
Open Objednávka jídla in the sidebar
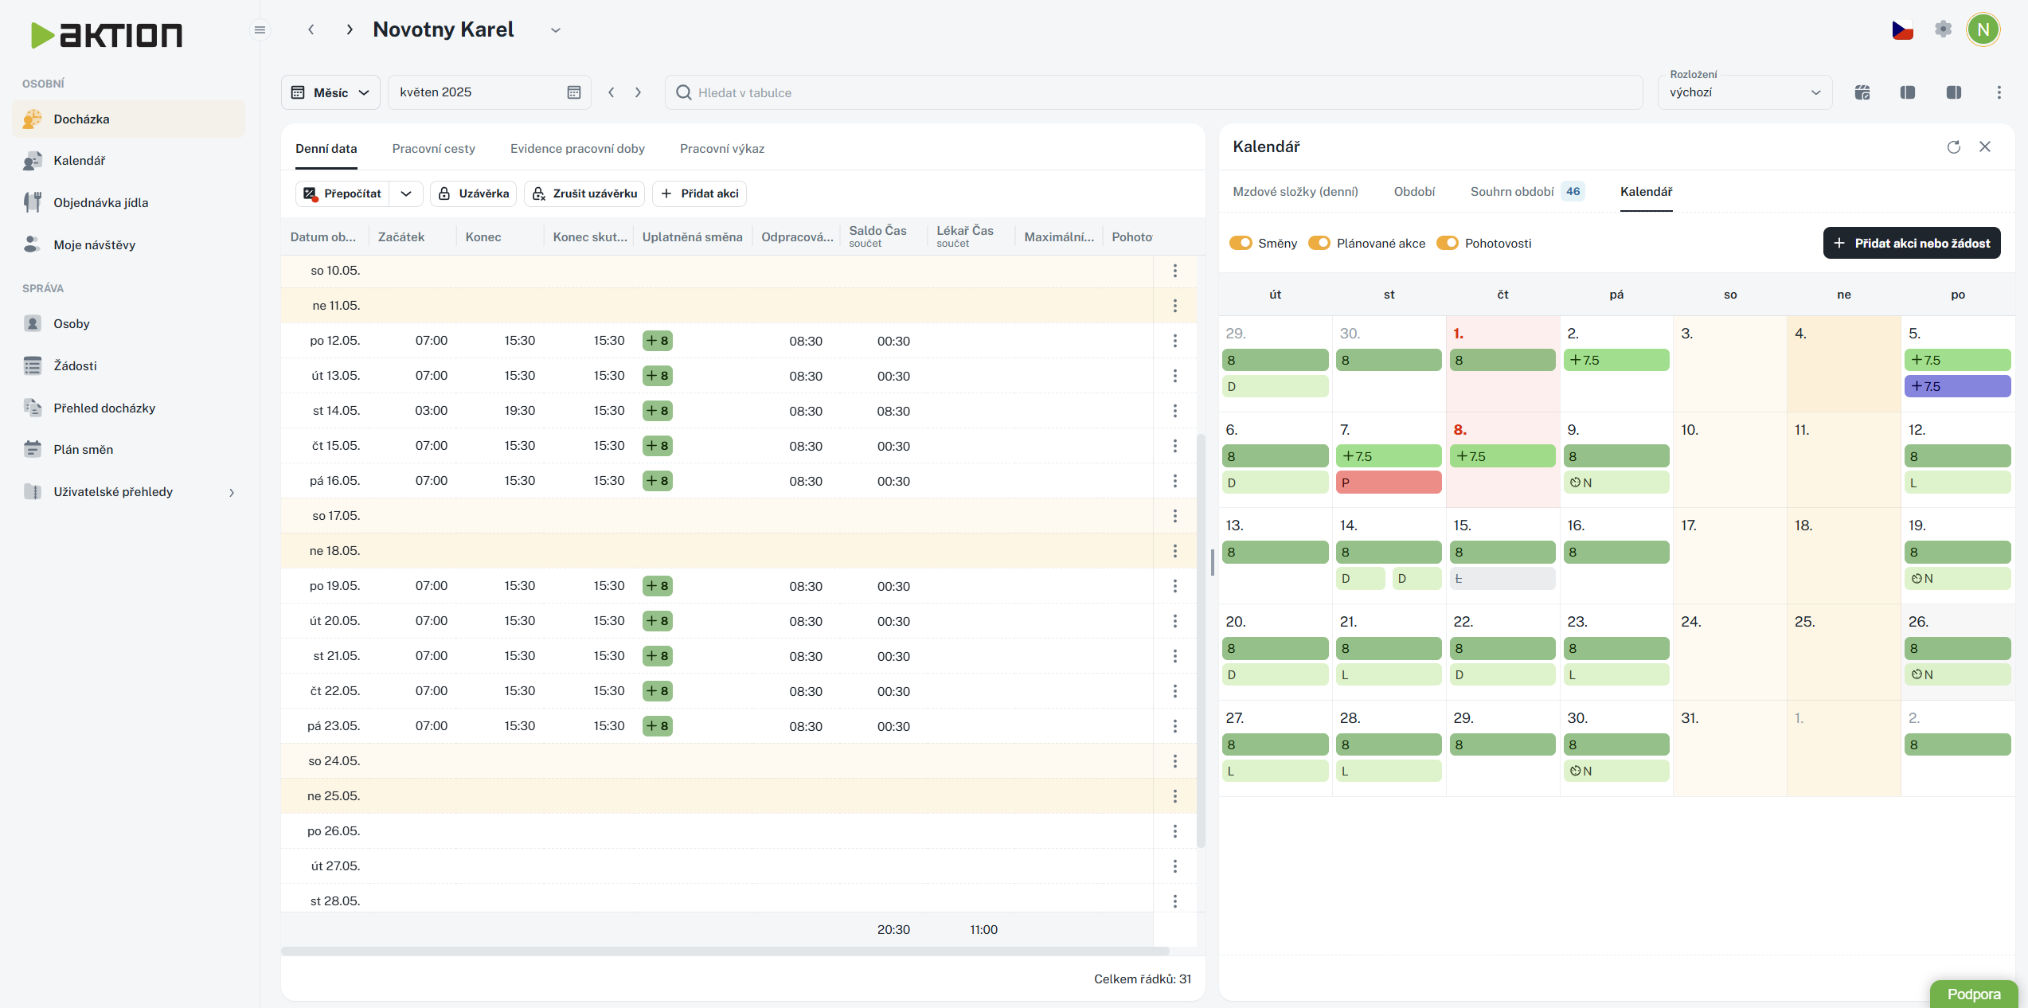click(x=100, y=202)
